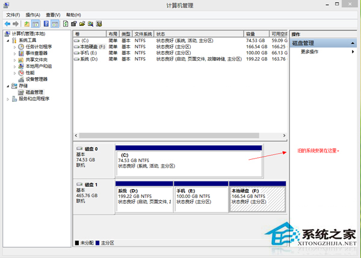361x258 pixels.
Task: Select the (C:) 74.53 GB partition block
Action: pyautogui.click(x=189, y=161)
